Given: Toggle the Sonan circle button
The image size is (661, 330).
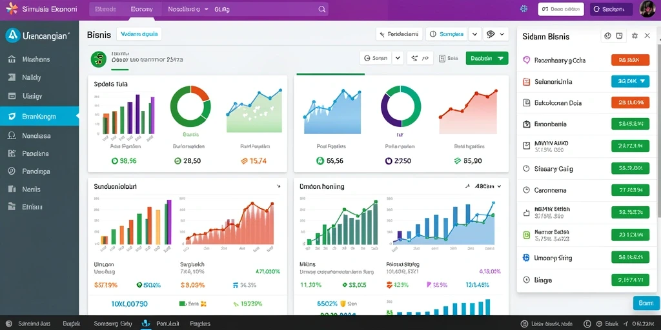Looking at the screenshot, I should click(376, 59).
